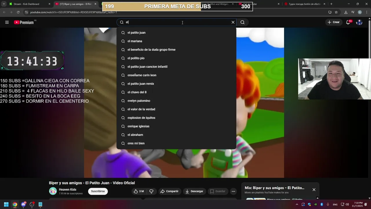Share the video with Compartir

170,191
